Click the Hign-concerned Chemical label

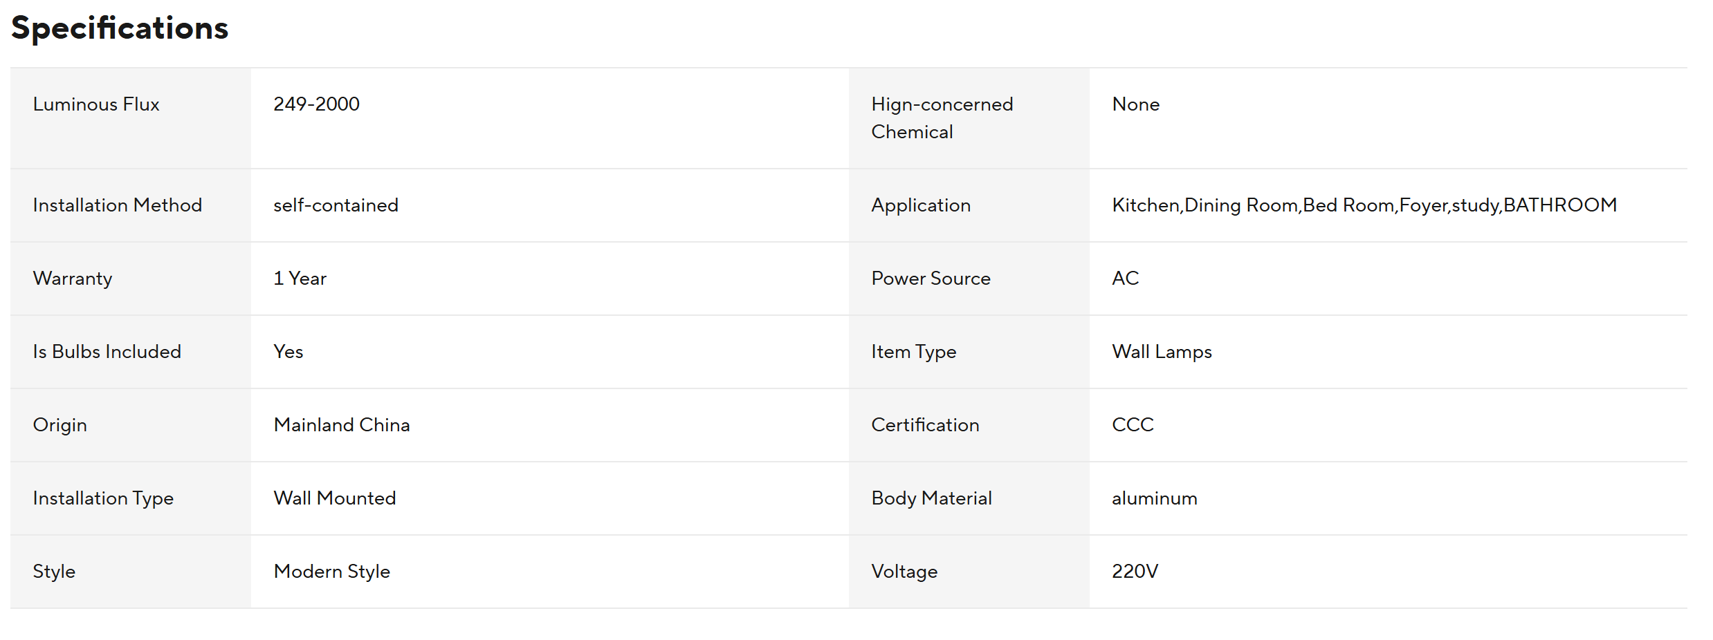coord(942,118)
